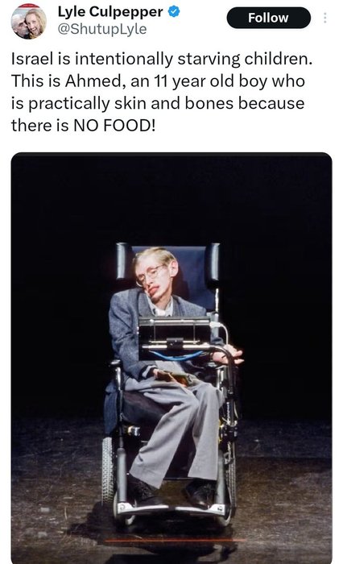Click the red line on stage floor
Screen dimensions: 343x564
175,541
